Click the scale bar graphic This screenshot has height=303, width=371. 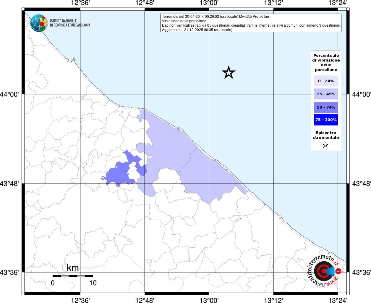coord(73,276)
